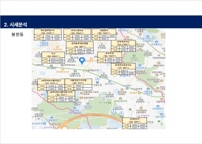The image size is (202, 144).
Task: Click the 서울대입구아이원 price box title
Action: pyautogui.click(x=78, y=80)
